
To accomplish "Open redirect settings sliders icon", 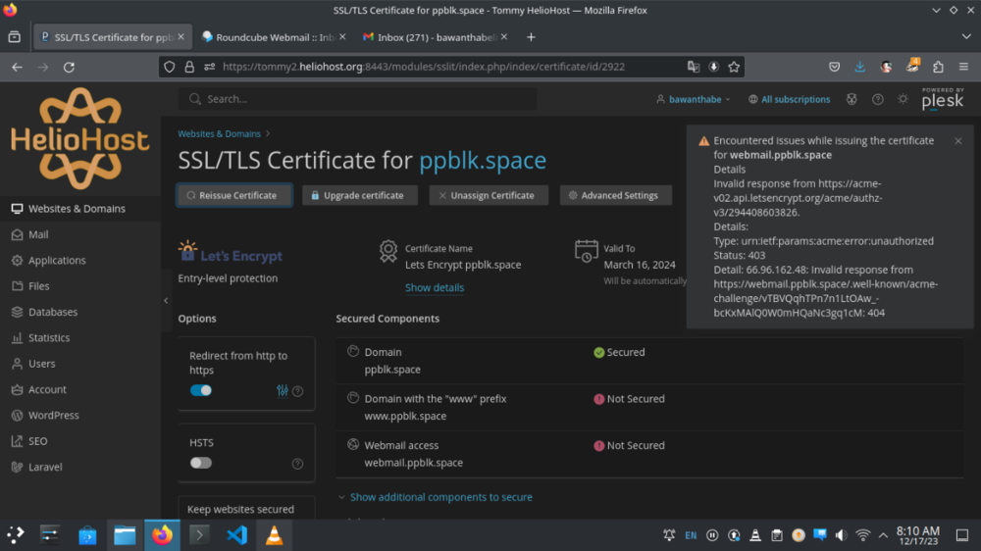I will pos(283,391).
